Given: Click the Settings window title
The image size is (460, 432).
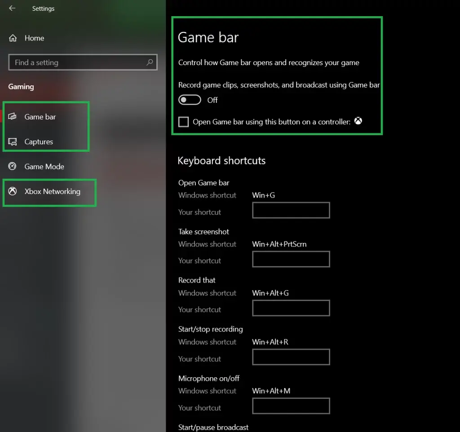Looking at the screenshot, I should [43, 9].
